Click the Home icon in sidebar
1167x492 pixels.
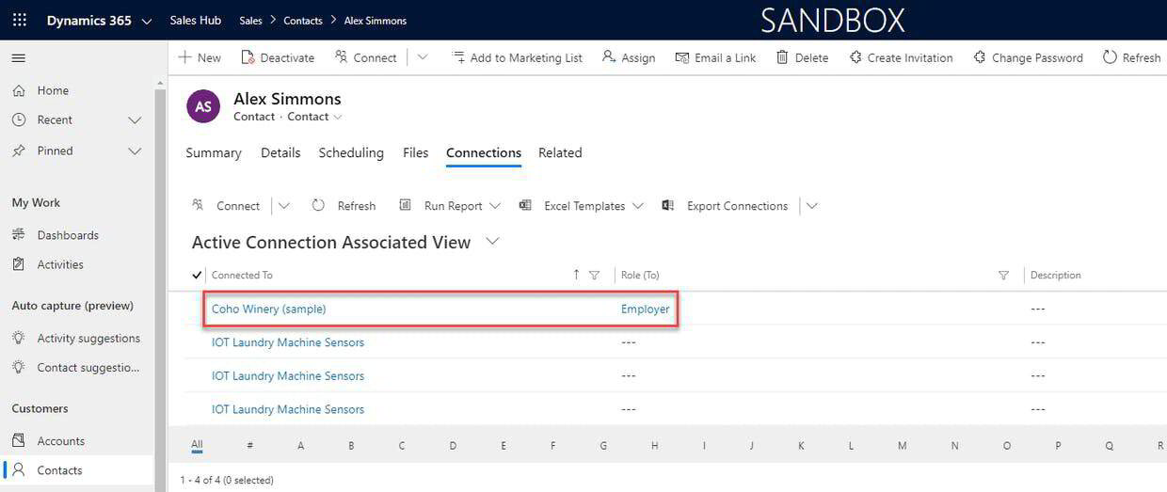[19, 90]
